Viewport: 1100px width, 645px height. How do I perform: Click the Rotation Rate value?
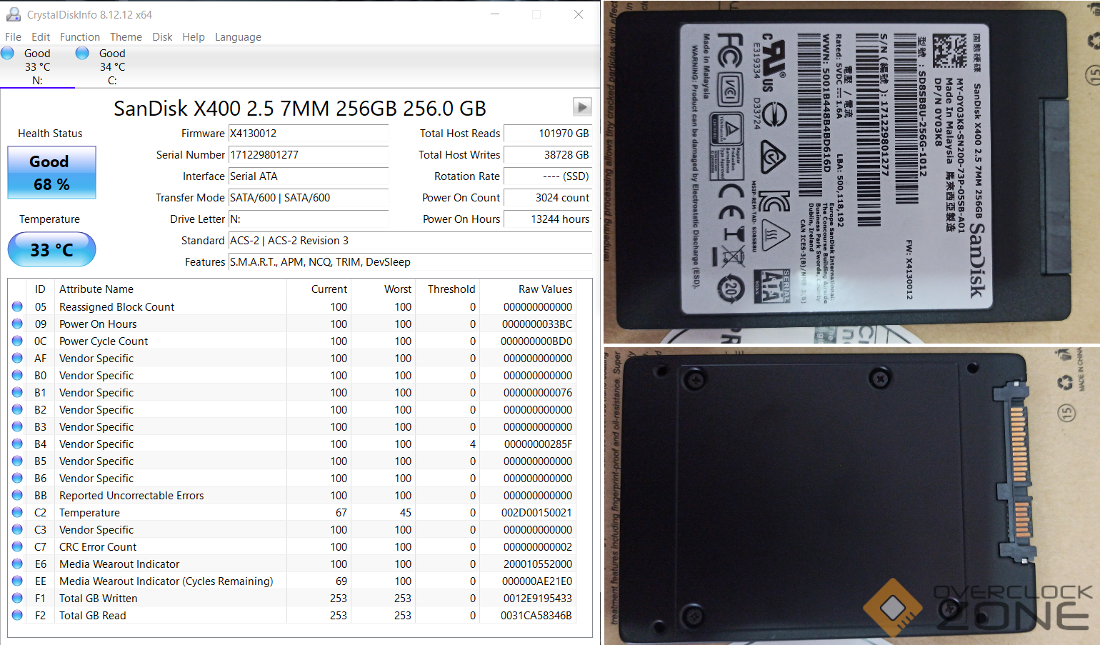(x=548, y=176)
